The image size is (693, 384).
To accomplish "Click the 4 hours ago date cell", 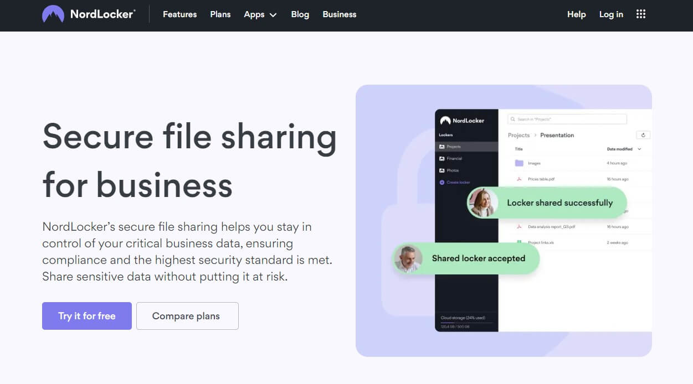I will (617, 163).
